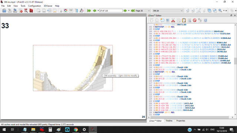Float the LDraw Editor panel
The width and height of the screenshot is (237, 133).
point(231,16)
